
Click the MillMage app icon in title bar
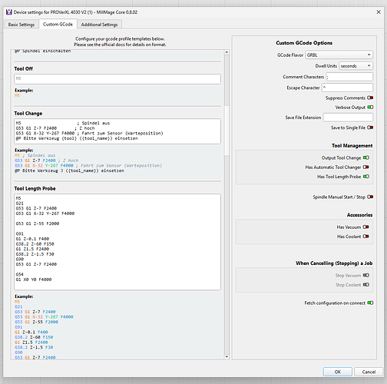click(9, 12)
